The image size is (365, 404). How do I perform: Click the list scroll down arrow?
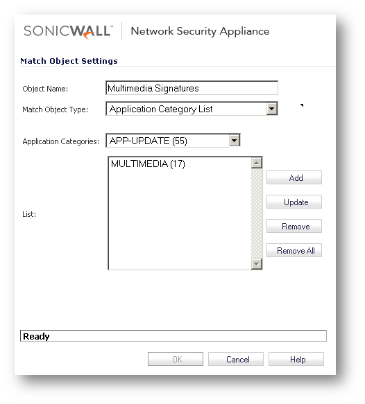click(257, 264)
